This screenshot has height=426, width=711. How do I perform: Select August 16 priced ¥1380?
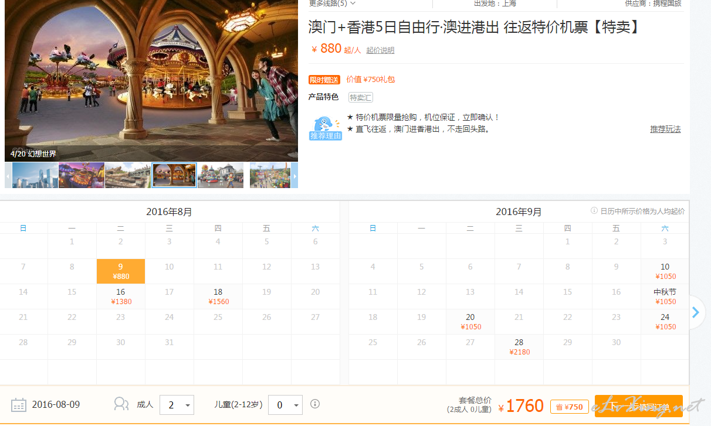click(x=120, y=297)
